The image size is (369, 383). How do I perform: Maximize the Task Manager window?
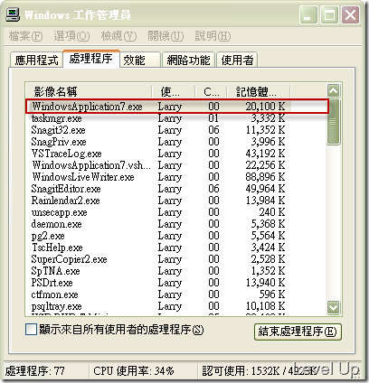point(329,14)
